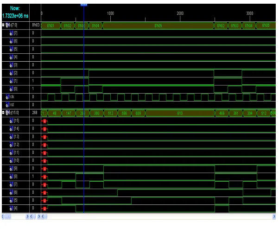Select y bit [6] signal icon below y[8]
The image size is (279, 229).
click(x=12, y=192)
